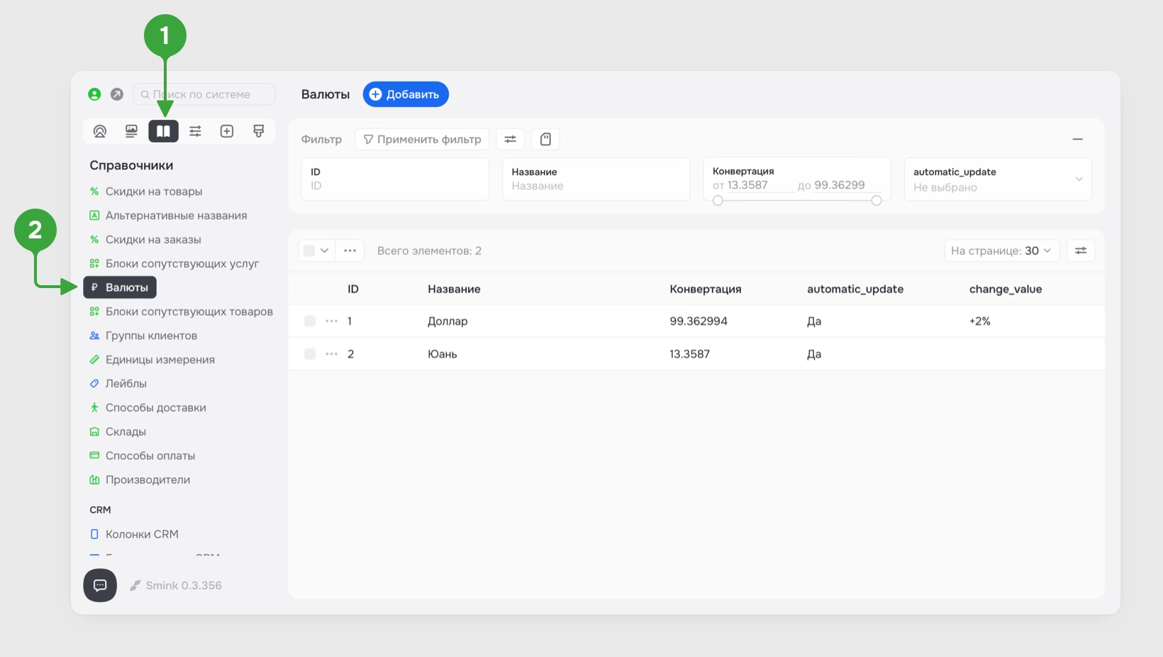Click the Применить фильтр button
Screen dimensions: 1163x657
click(422, 139)
